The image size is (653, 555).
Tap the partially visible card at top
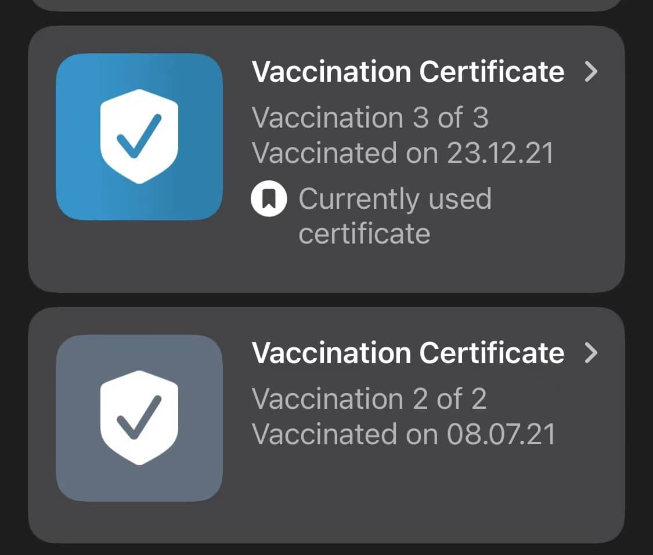tap(326, 5)
